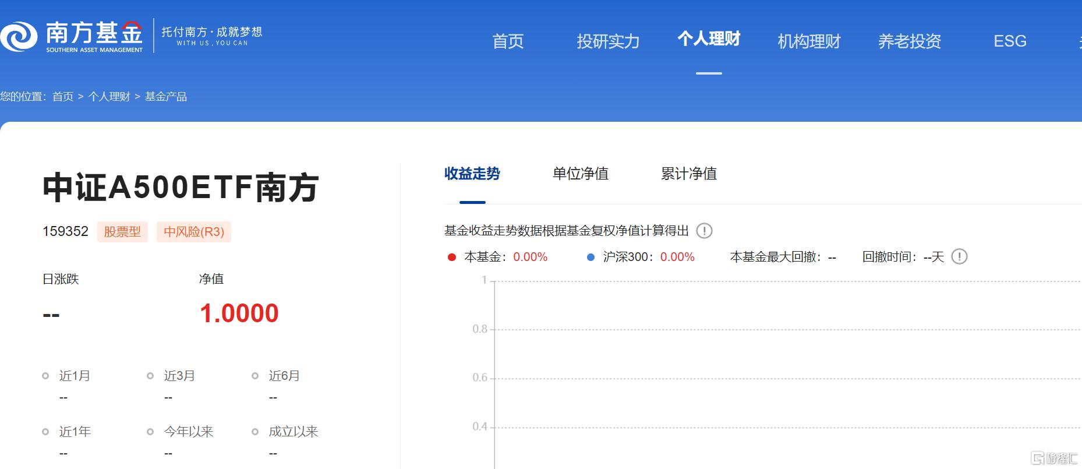
Task: Click fund title 中证A500ETF南方
Action: [181, 188]
